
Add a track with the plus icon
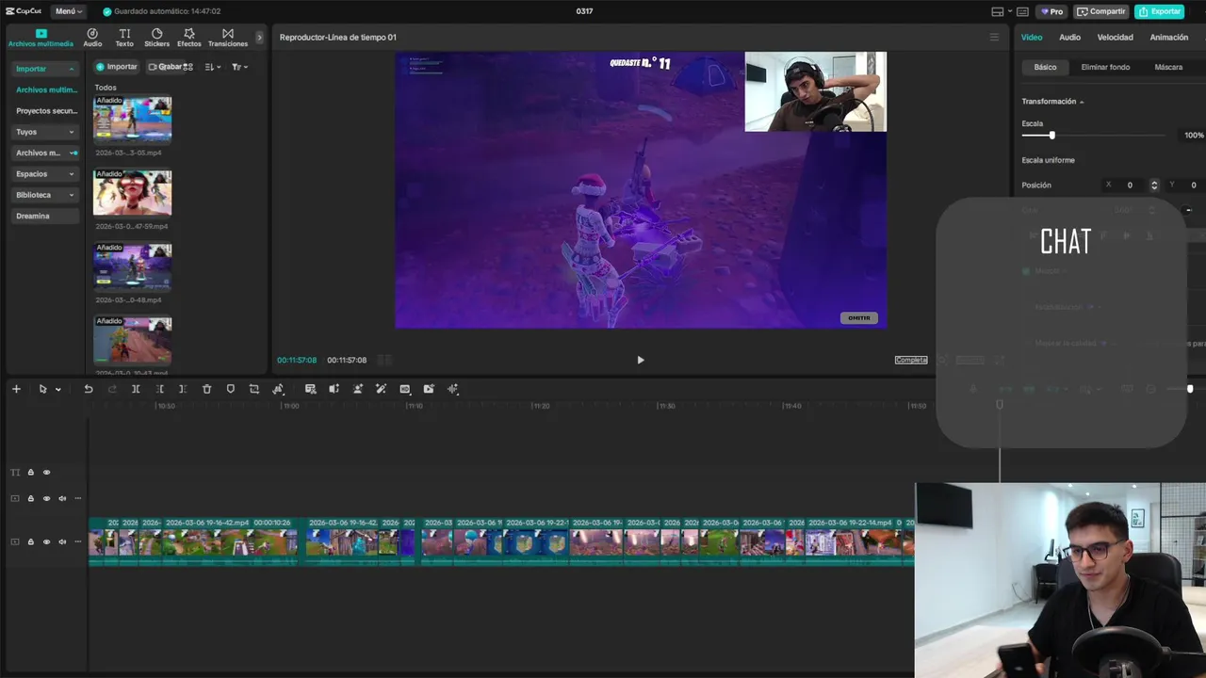point(16,389)
